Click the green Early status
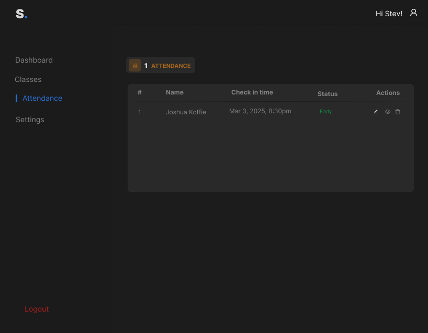Screen dimensions: 428x333 pyautogui.click(x=325, y=111)
